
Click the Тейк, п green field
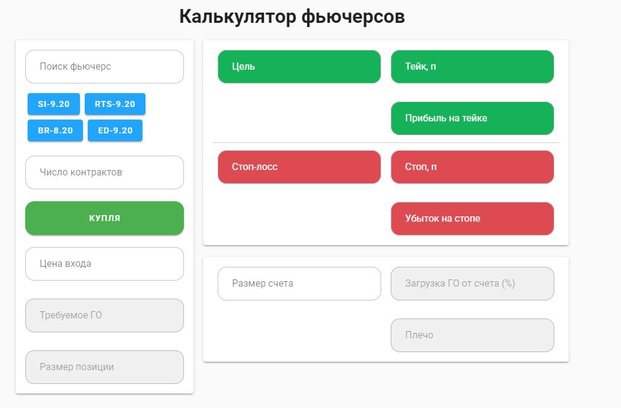(x=472, y=67)
